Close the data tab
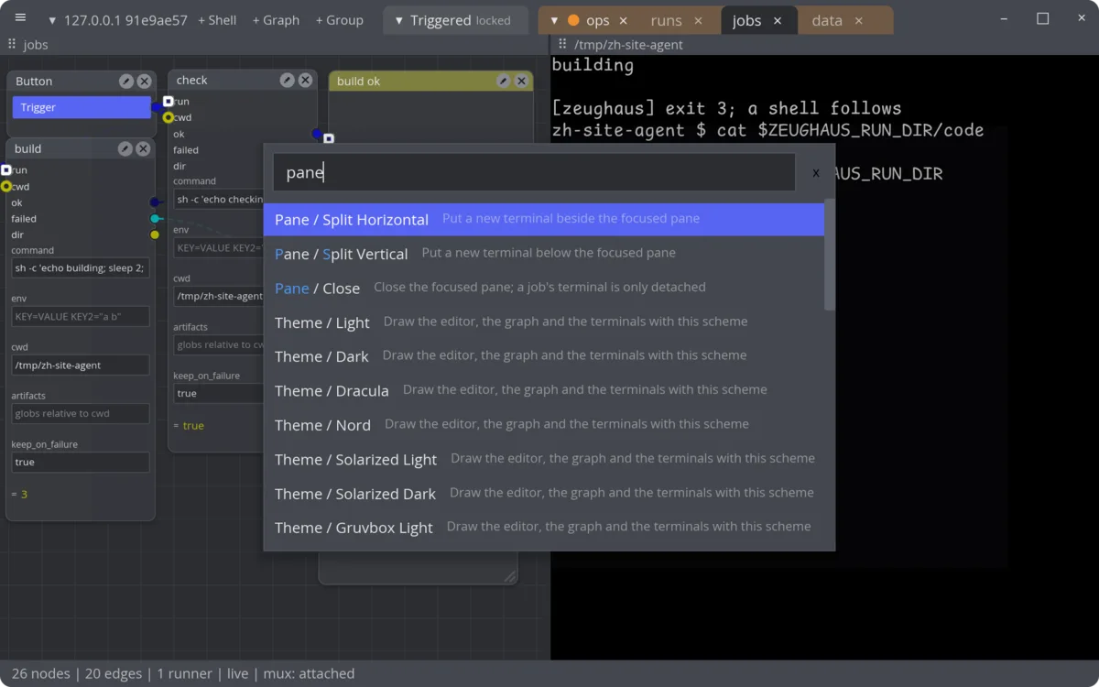Image resolution: width=1099 pixels, height=687 pixels. tap(858, 20)
